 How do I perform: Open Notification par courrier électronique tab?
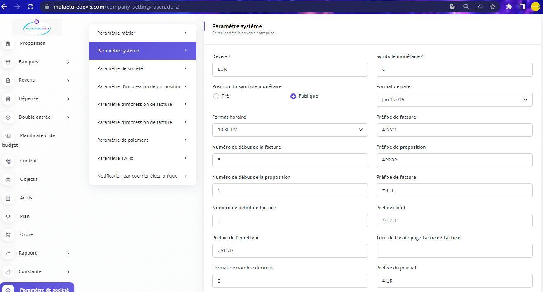pyautogui.click(x=143, y=176)
